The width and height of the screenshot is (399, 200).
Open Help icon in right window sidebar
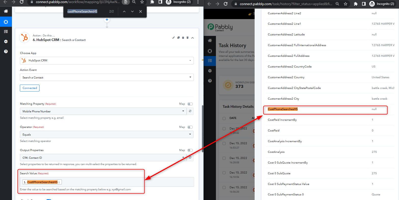(x=210, y=81)
